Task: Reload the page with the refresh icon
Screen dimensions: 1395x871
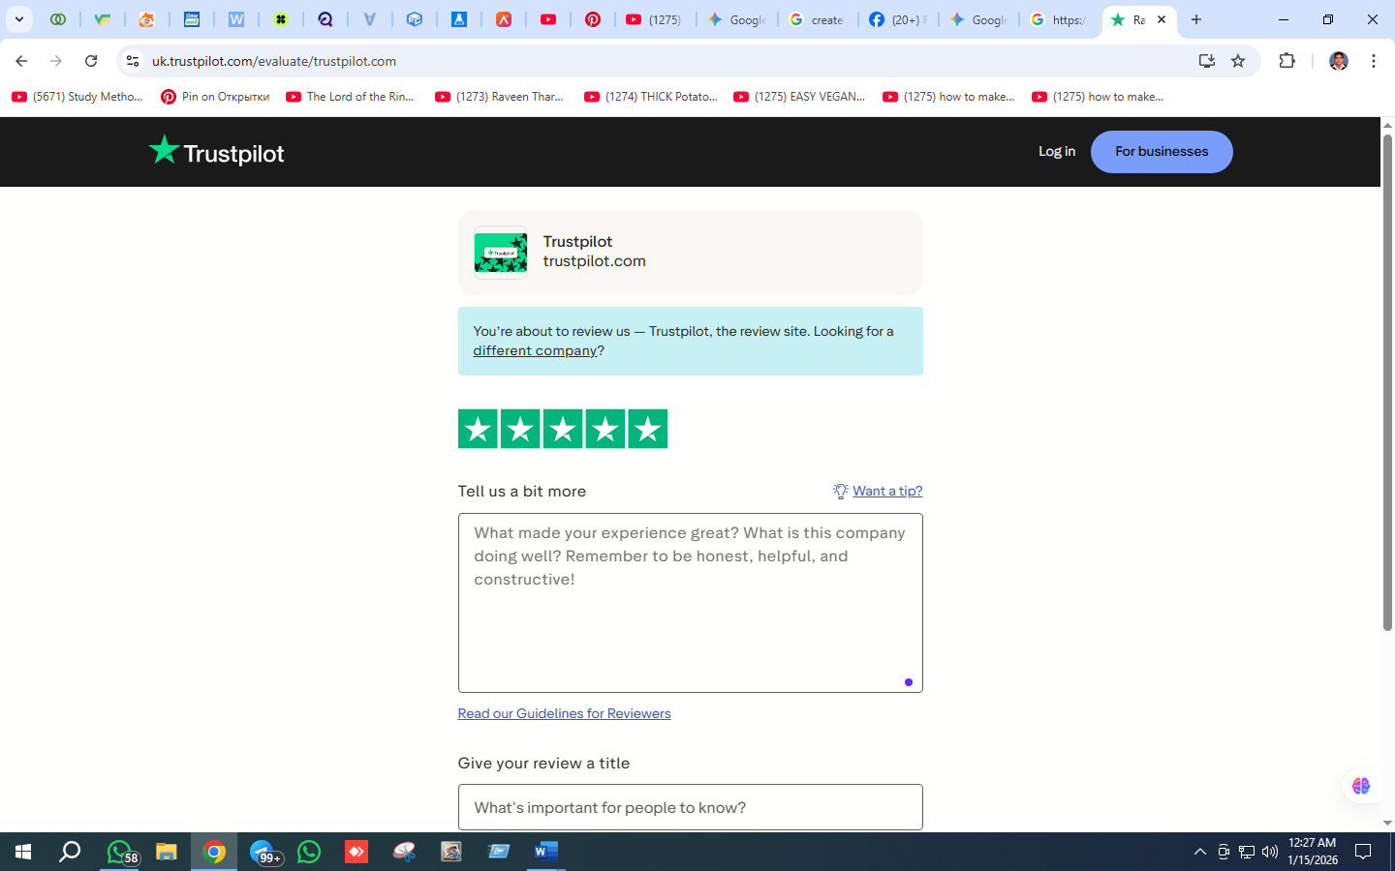Action: tap(91, 61)
